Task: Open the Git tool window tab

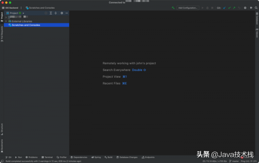Action: [9, 157]
